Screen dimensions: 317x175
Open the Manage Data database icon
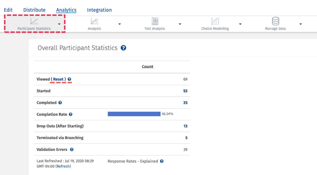(x=275, y=21)
